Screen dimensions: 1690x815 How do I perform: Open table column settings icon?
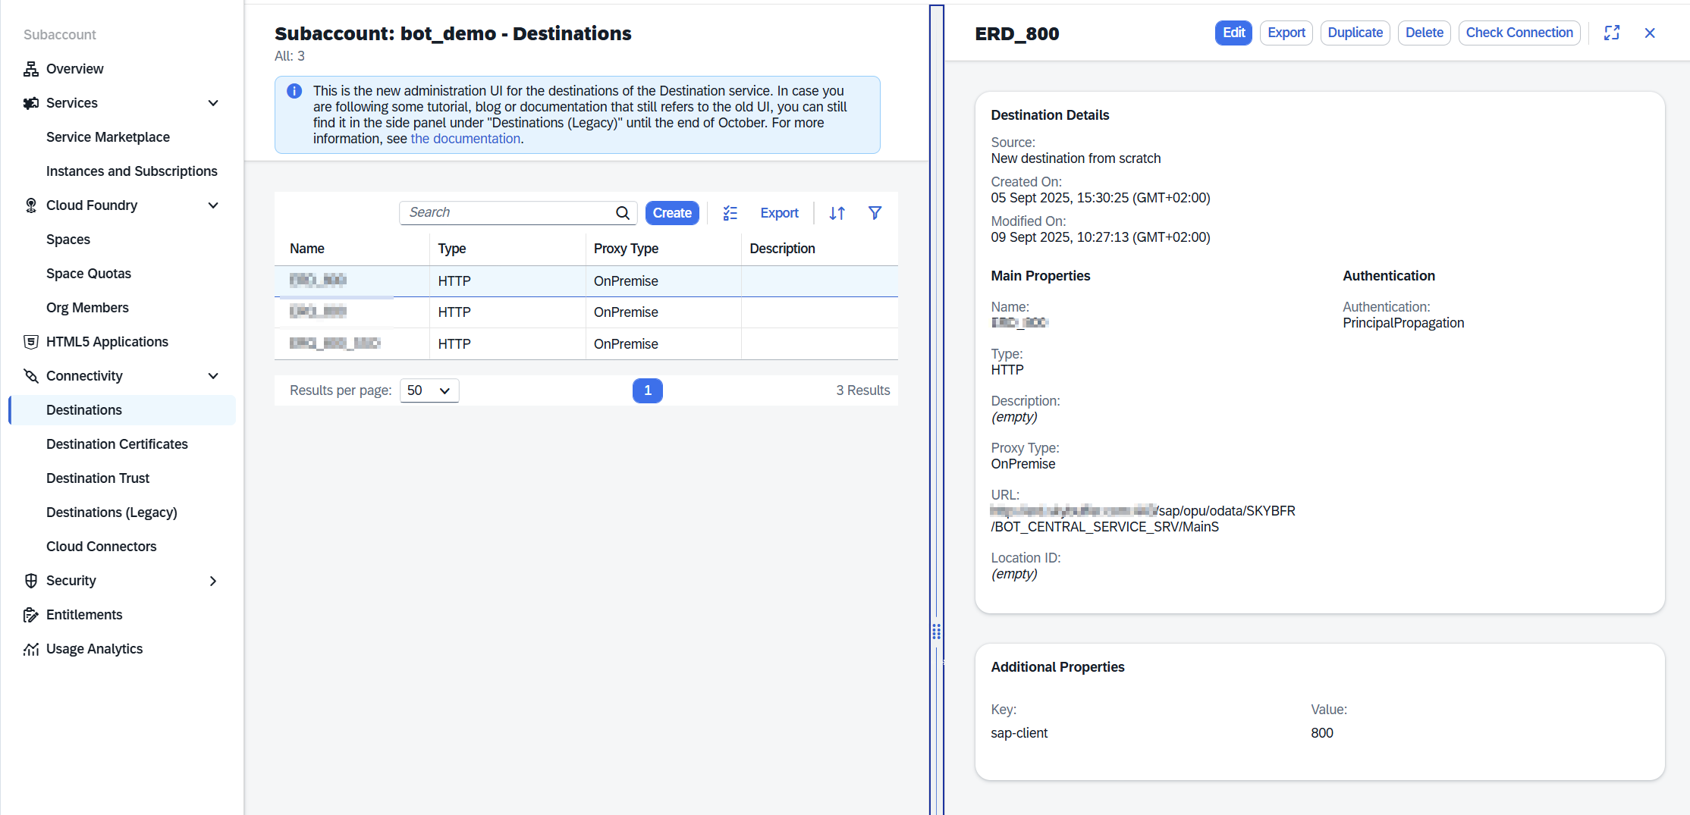point(730,213)
